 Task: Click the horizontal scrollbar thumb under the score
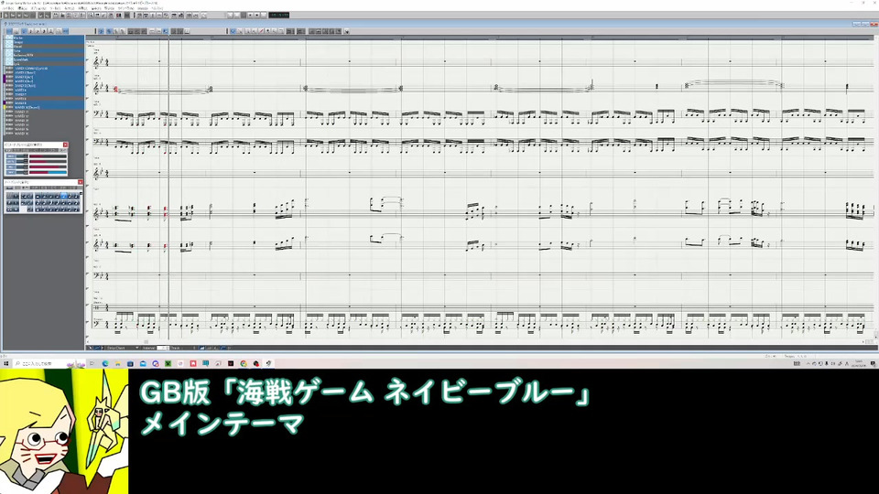pos(146,341)
